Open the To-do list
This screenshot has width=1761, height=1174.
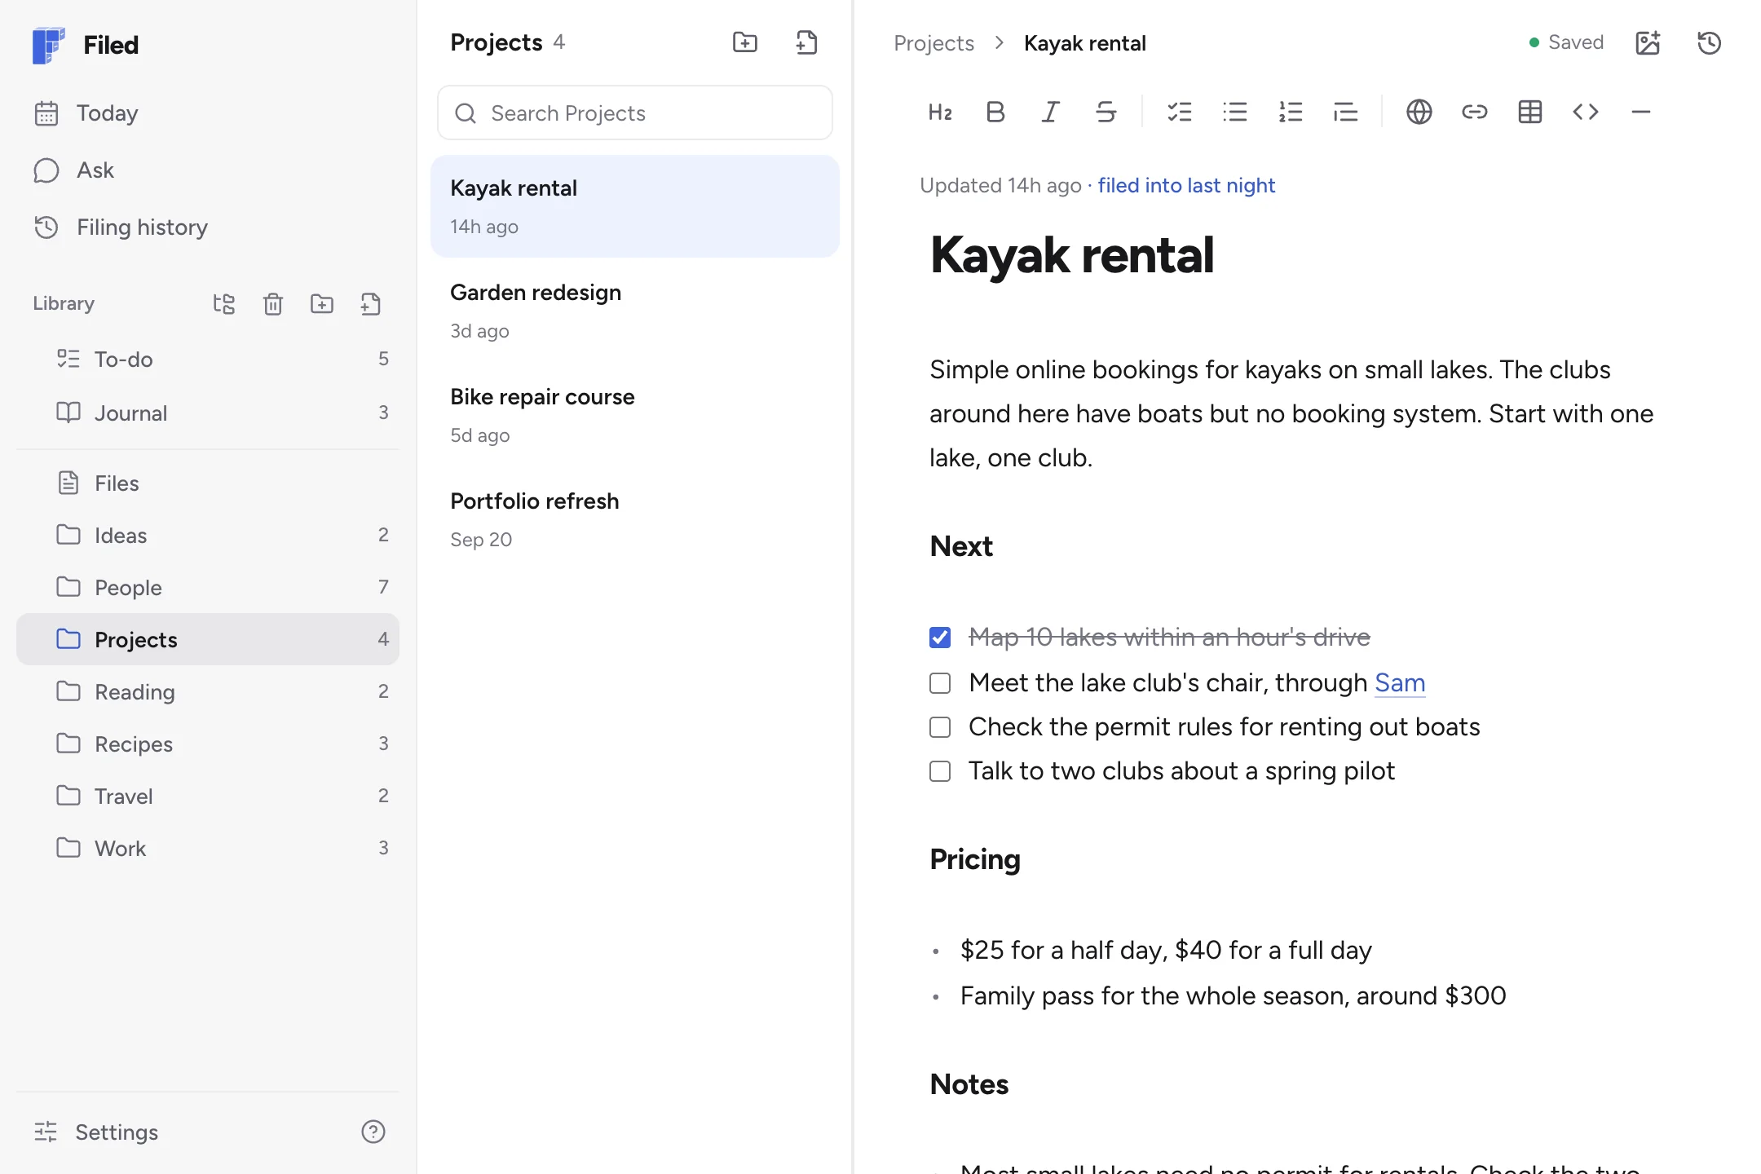[208, 359]
